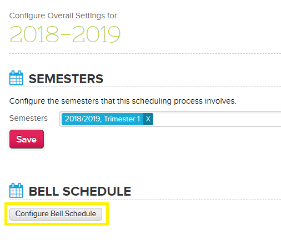Remove the 2018/2019 Trimester 1 tag with X
The image size is (281, 240).
pyautogui.click(x=148, y=119)
